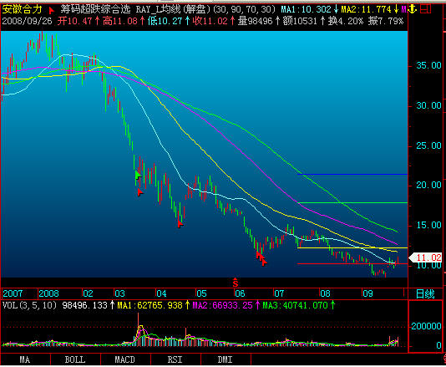The width and height of the screenshot is (446, 367).
Task: Click the red arrow below the March candles
Action: pos(140,192)
